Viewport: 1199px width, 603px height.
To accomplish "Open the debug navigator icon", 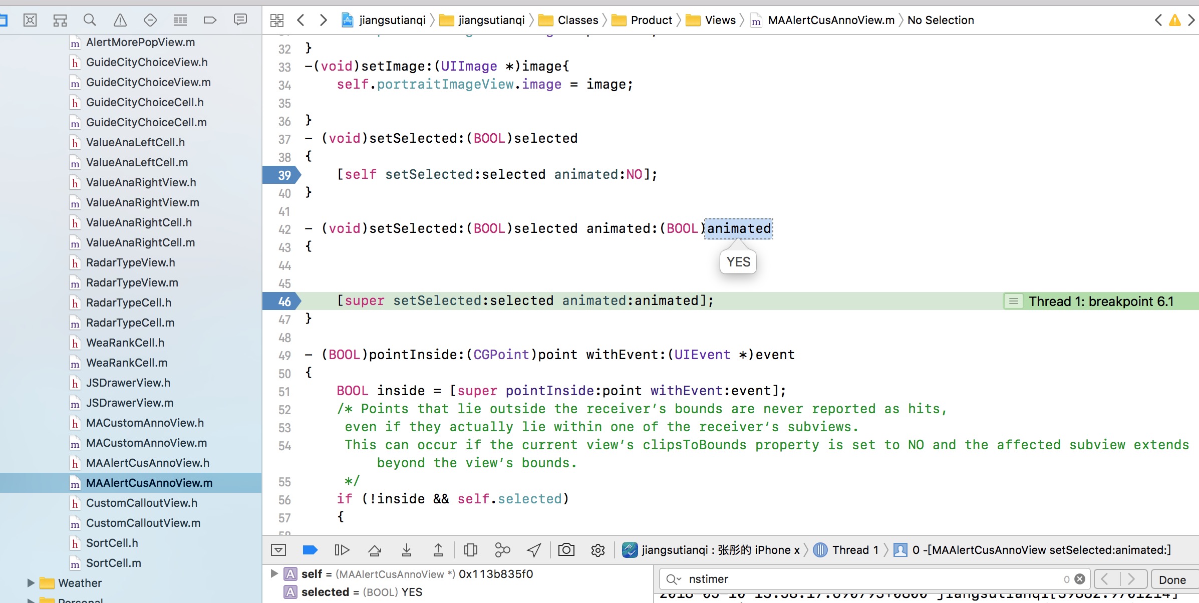I will pos(180,20).
